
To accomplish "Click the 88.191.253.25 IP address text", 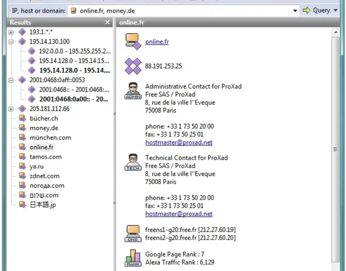I will 163,66.
